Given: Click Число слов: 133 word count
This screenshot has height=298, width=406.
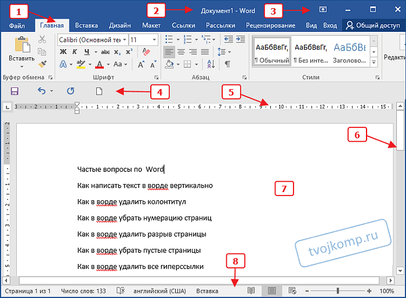Looking at the screenshot, I should pos(84,291).
